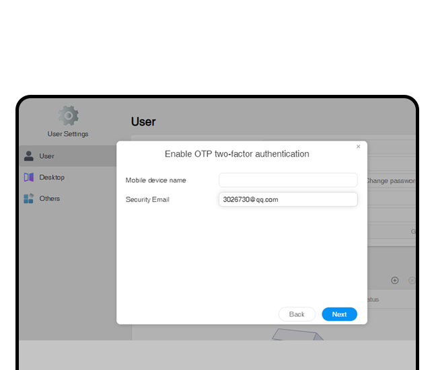The image size is (436, 370).
Task: Click the User page heading
Action: click(x=143, y=122)
